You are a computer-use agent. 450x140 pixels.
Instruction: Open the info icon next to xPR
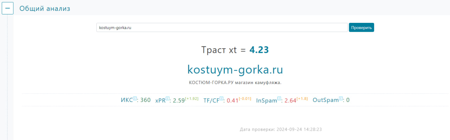pyautogui.click(x=168, y=98)
